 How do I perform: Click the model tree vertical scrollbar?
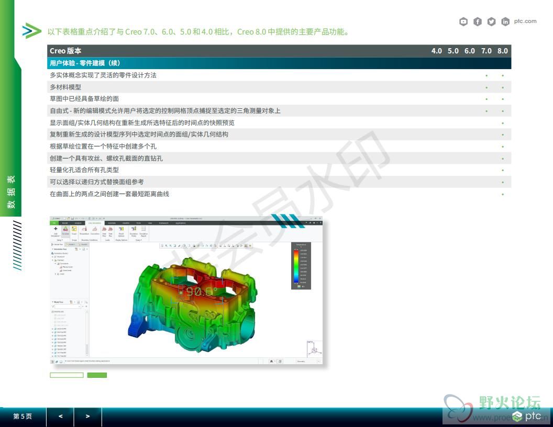click(x=87, y=333)
